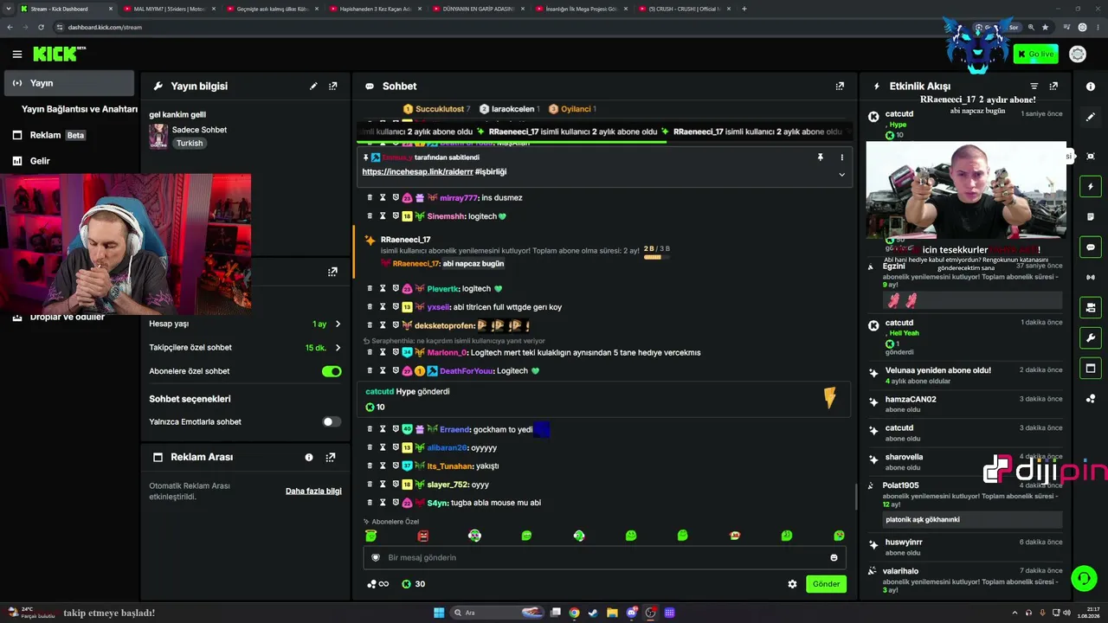Send message with Gönder button
Image resolution: width=1108 pixels, height=623 pixels.
826,584
